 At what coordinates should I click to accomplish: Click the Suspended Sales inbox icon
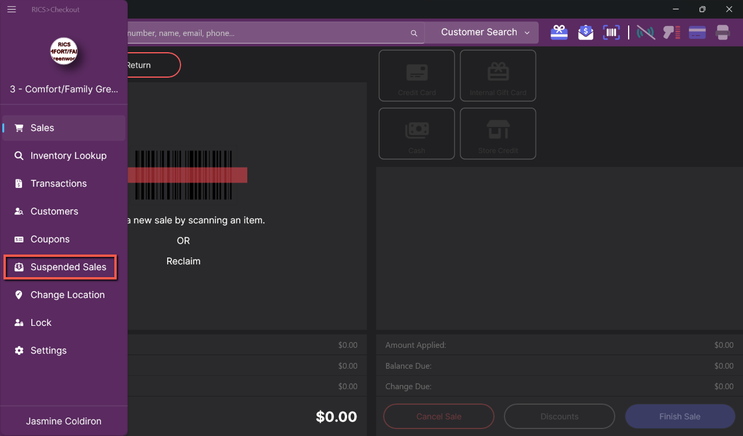19,267
